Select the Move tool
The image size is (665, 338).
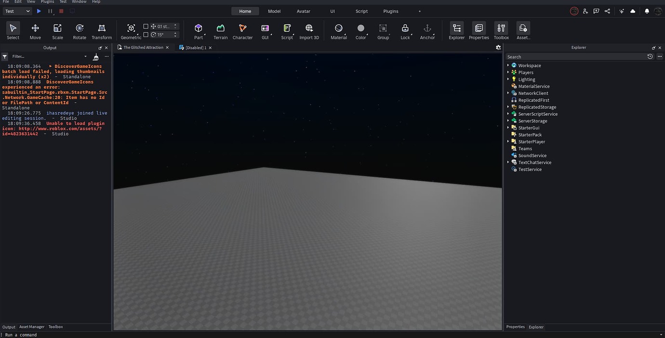pos(35,30)
